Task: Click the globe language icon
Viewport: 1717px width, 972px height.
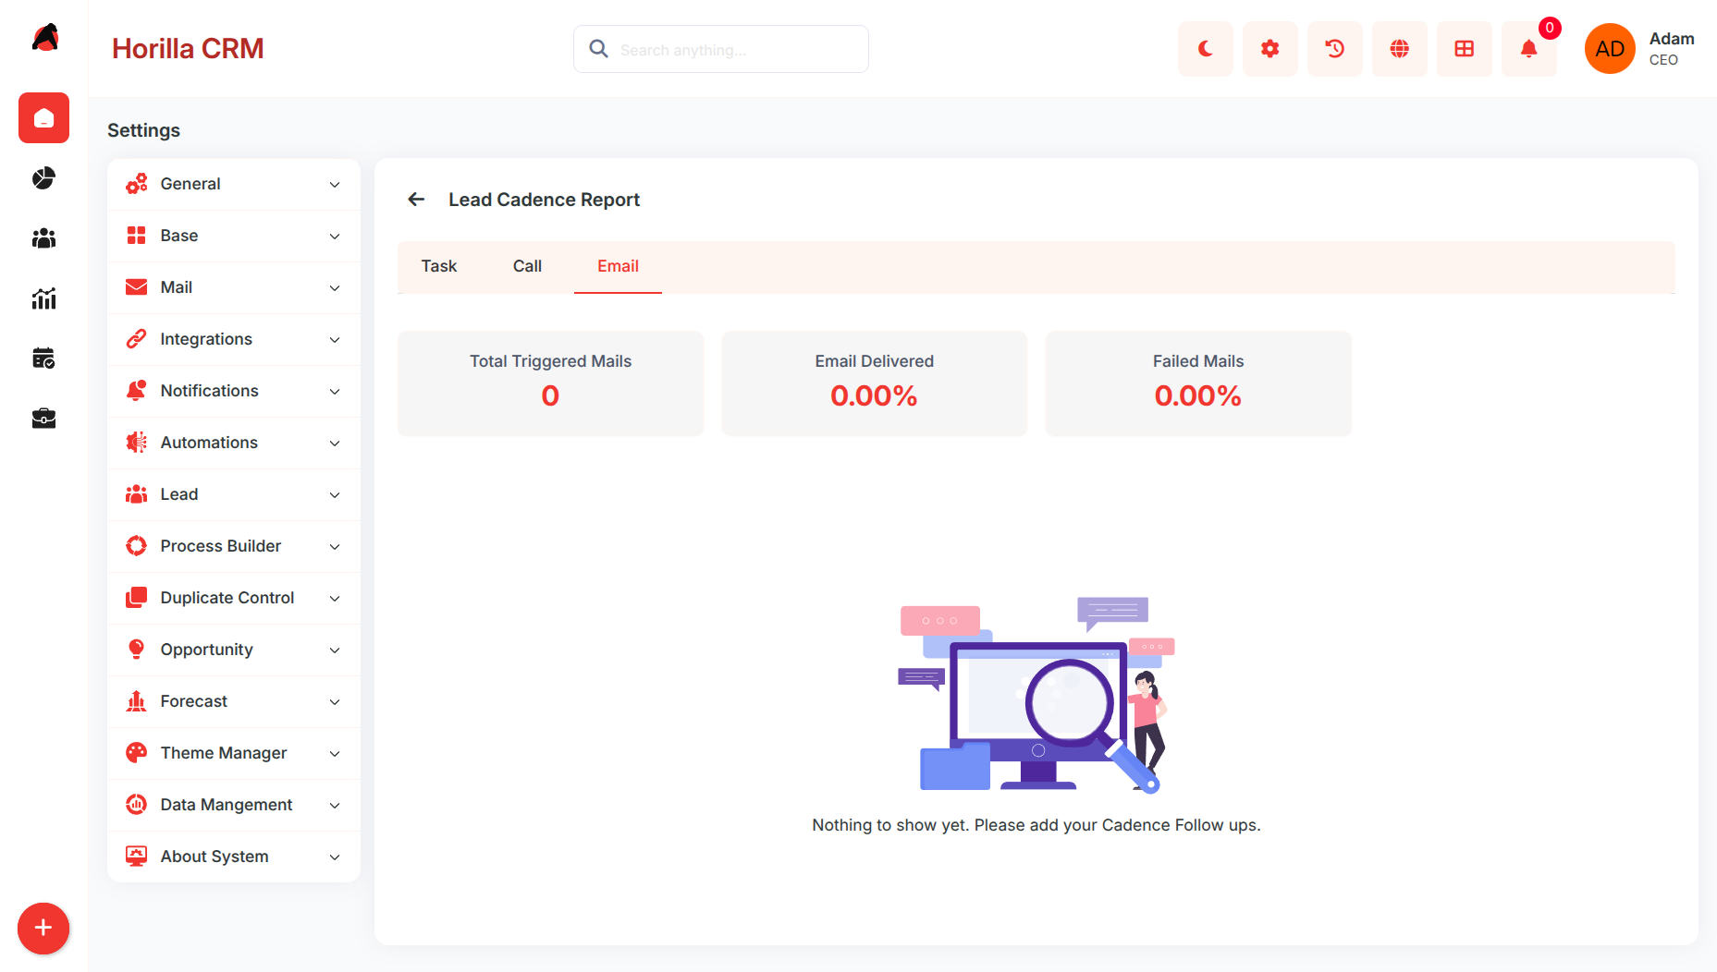Action: [x=1399, y=49]
